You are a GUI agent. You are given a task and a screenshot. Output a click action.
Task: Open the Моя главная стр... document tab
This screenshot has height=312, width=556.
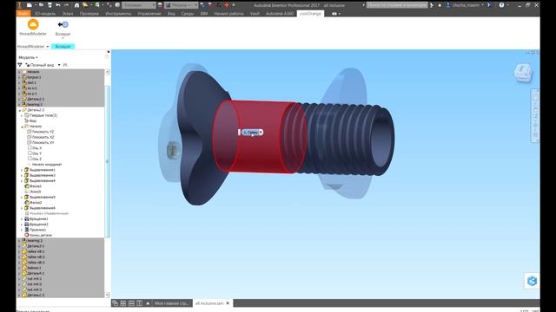[x=172, y=303]
